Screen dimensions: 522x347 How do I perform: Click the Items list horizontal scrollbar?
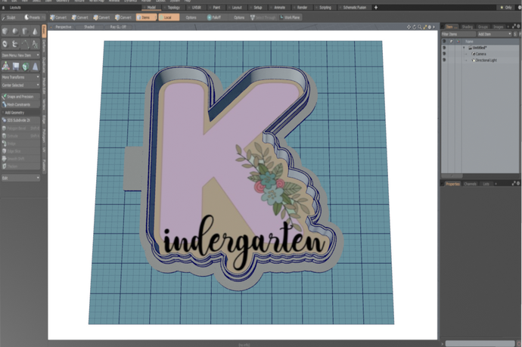[452, 175]
